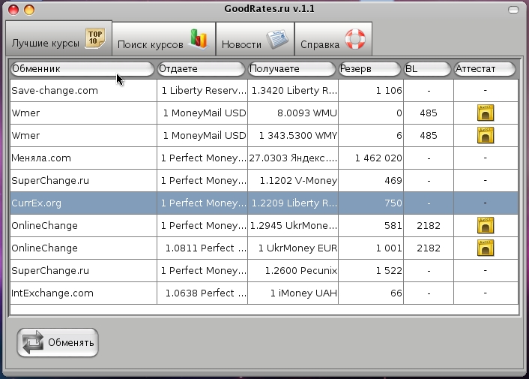Click the 1.0811 Perfect ... cell
Image resolution: width=529 pixels, height=379 pixels.
click(202, 248)
